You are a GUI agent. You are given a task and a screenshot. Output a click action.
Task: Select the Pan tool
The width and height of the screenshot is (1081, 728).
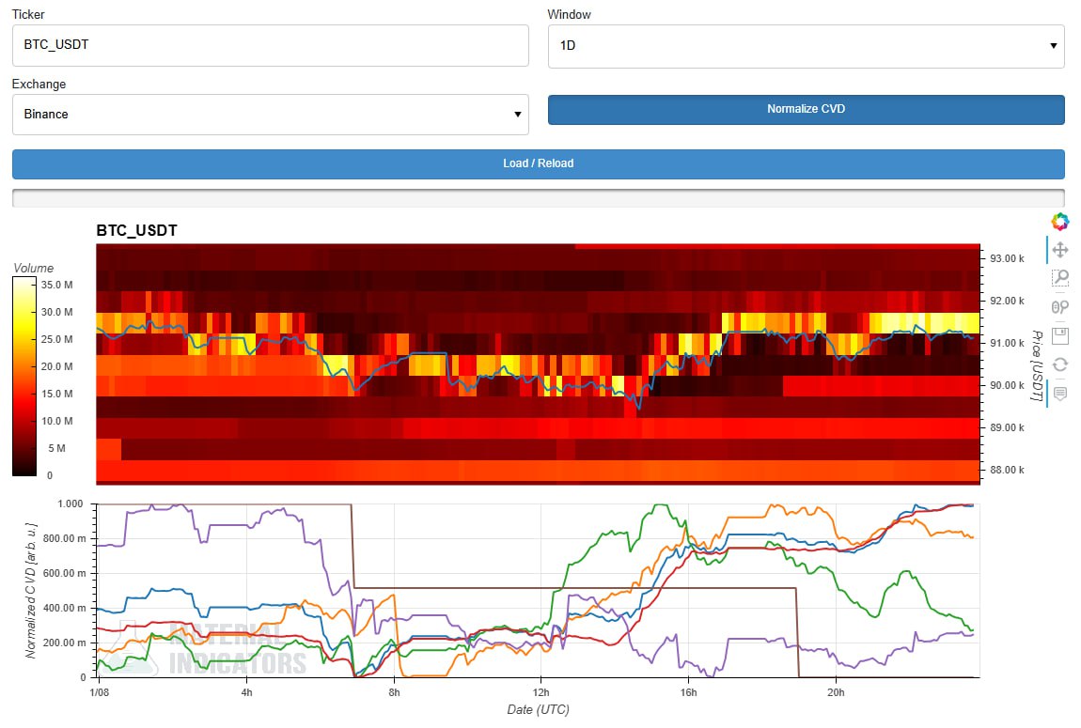pyautogui.click(x=1059, y=250)
